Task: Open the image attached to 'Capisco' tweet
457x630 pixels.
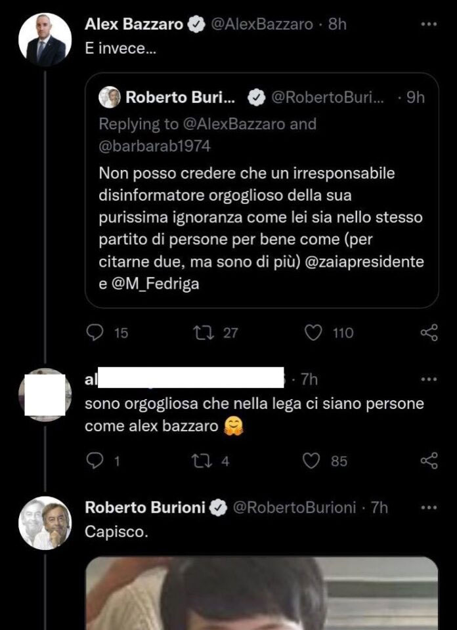Action: tap(261, 594)
